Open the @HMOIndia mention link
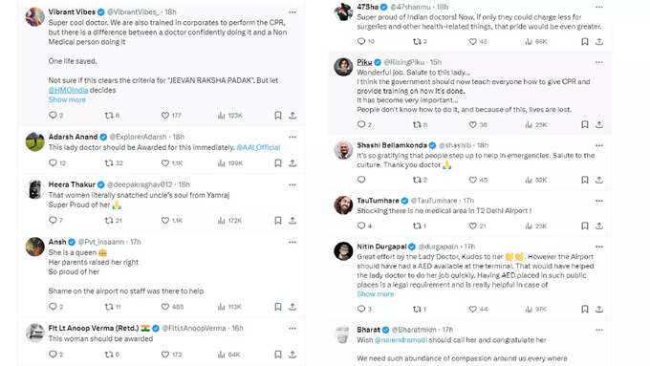 (x=68, y=90)
